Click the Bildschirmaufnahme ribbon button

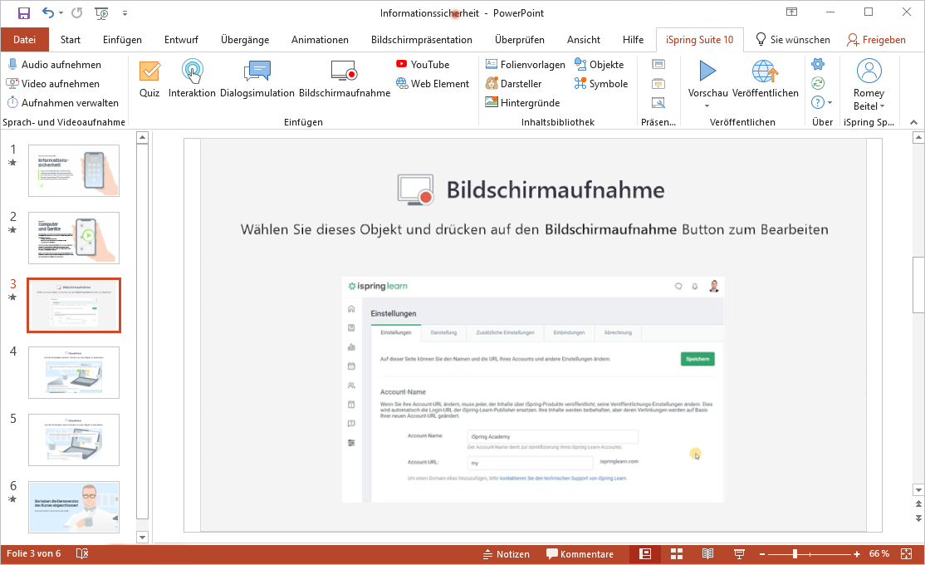click(345, 79)
